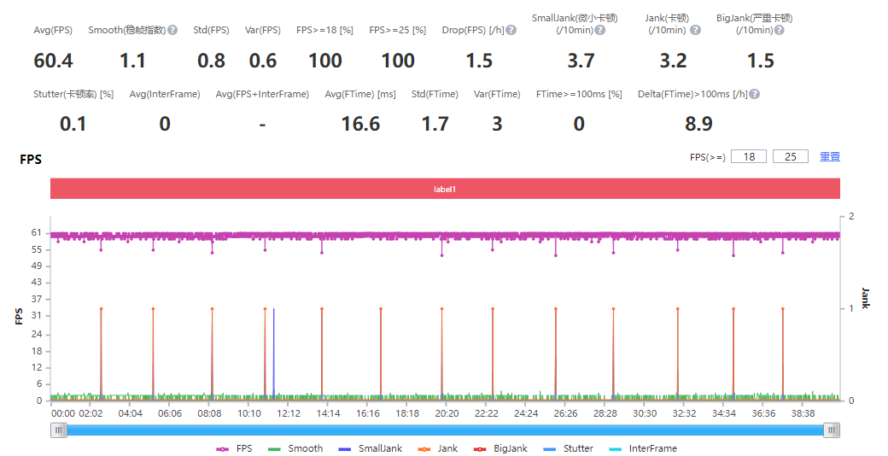Toggle SmallJank legend item
Screen dimensions: 888x456
[370, 448]
